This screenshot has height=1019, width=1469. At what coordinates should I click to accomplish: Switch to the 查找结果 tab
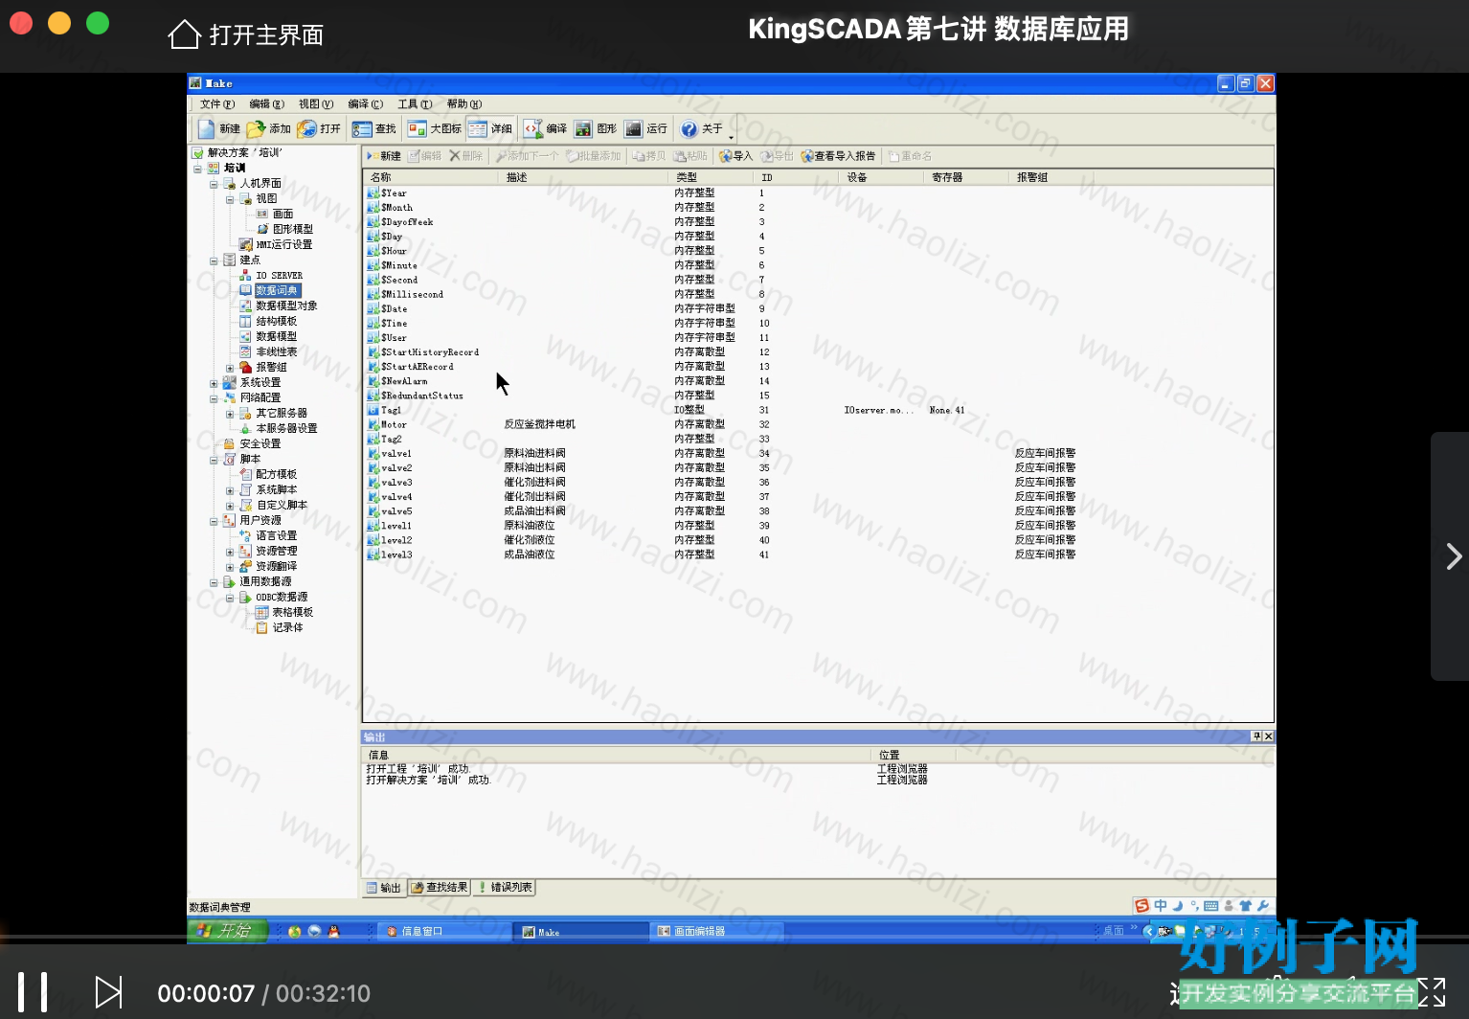440,888
